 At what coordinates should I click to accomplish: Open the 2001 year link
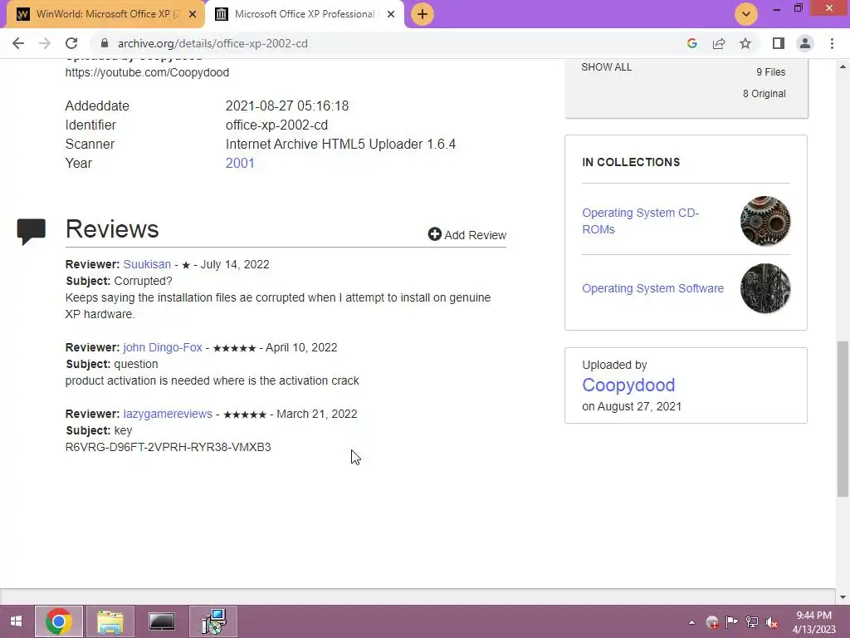pyautogui.click(x=240, y=164)
